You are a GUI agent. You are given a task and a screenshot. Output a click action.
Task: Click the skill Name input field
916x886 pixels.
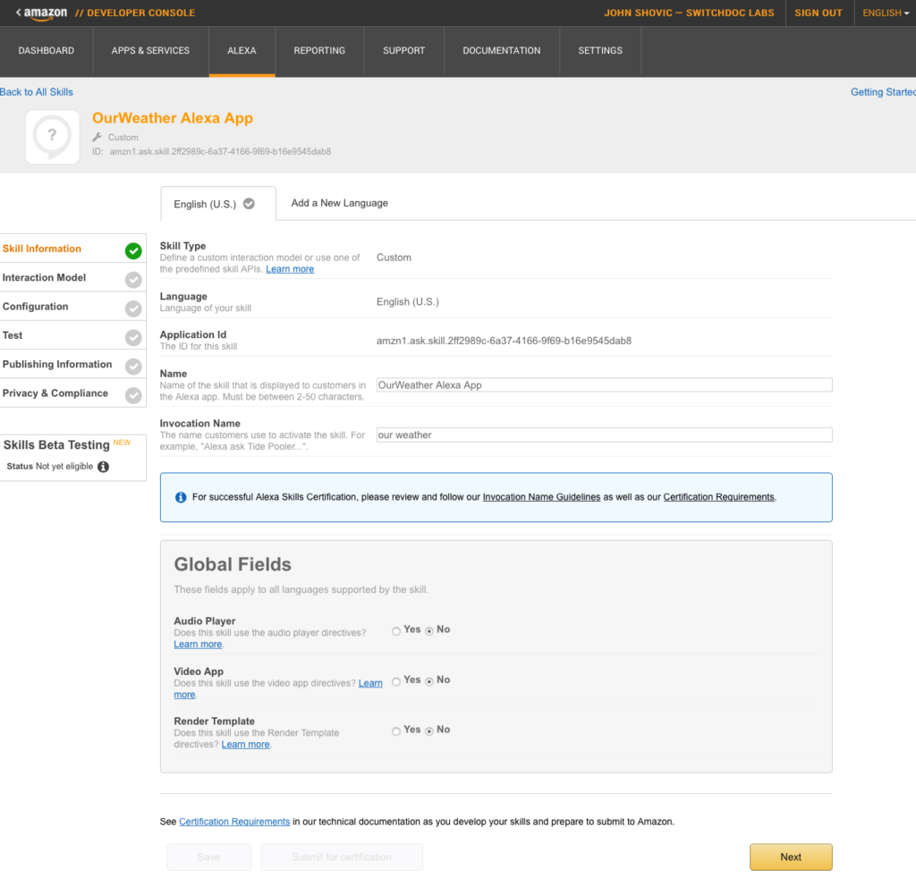604,385
